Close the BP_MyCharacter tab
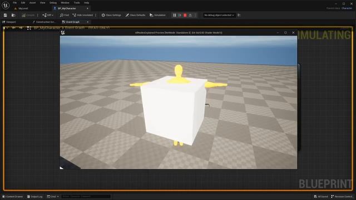 pos(87,8)
